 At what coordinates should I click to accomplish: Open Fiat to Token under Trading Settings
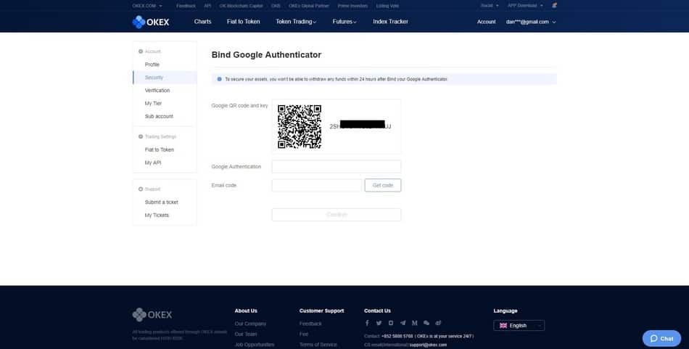(x=160, y=150)
